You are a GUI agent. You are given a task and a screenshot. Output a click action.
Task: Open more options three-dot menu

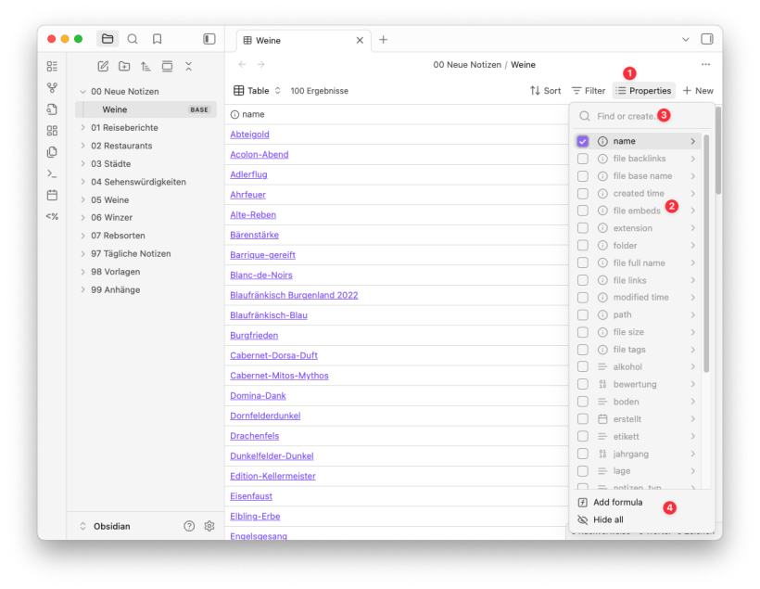705,65
